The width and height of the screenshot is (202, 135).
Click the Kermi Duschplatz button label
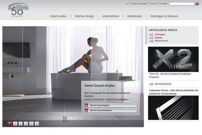[x=100, y=105]
